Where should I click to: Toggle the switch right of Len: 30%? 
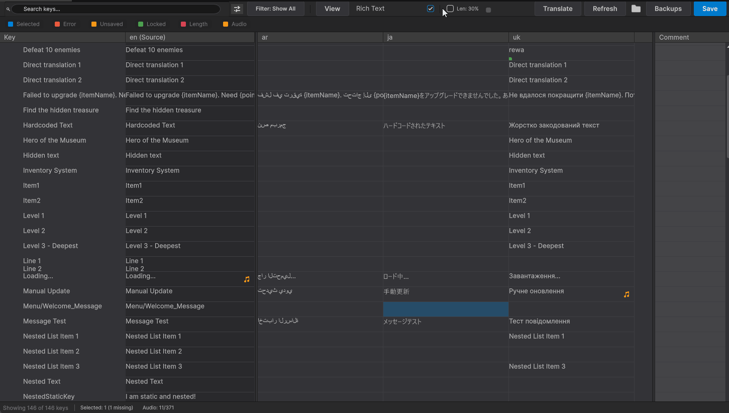pos(488,9)
